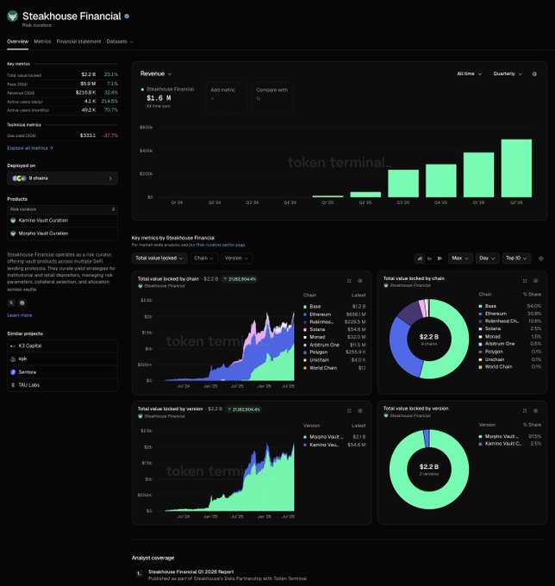Open the Revenue metric dropdown
The width and height of the screenshot is (555, 586).
(156, 73)
